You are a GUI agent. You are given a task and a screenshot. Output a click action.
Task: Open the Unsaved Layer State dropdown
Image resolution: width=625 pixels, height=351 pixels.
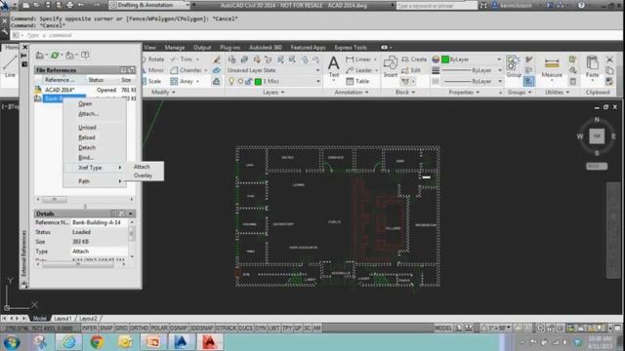pos(273,70)
